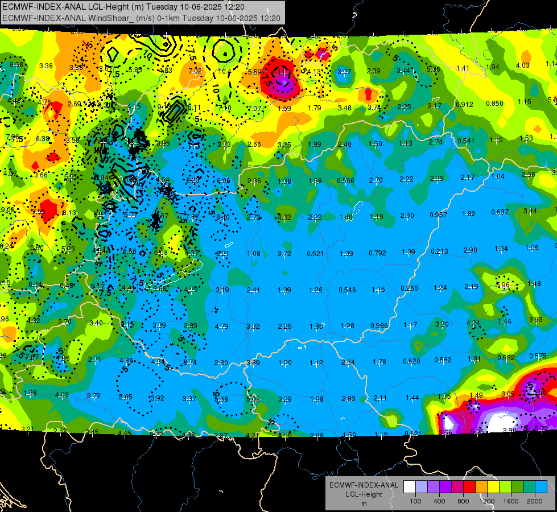Click the wind shear value 2.90
The width and height of the screenshot is (557, 512).
[x=470, y=250]
